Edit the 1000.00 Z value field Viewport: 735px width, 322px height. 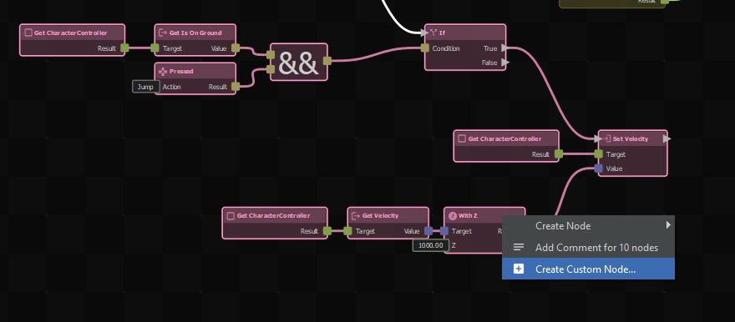point(430,245)
